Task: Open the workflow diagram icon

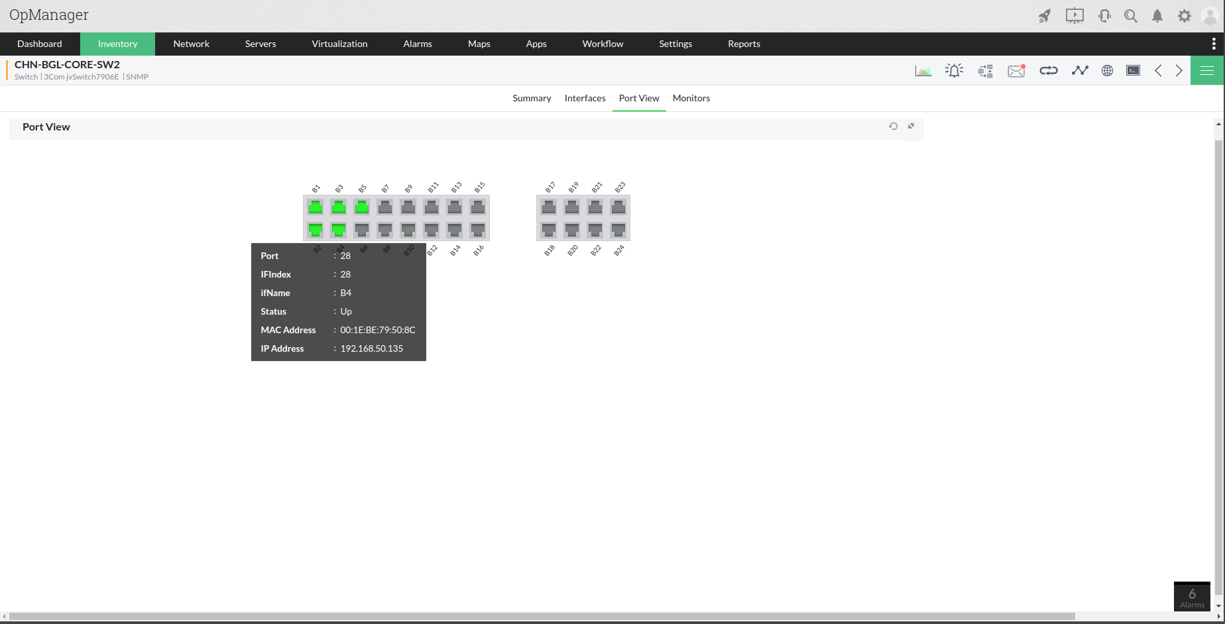Action: click(986, 71)
